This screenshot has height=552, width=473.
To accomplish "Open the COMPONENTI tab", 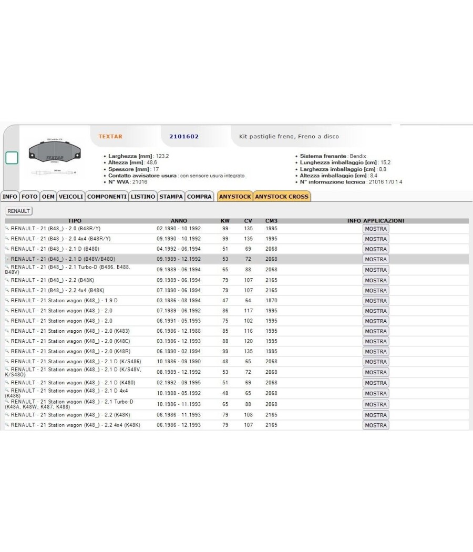I will coord(107,197).
